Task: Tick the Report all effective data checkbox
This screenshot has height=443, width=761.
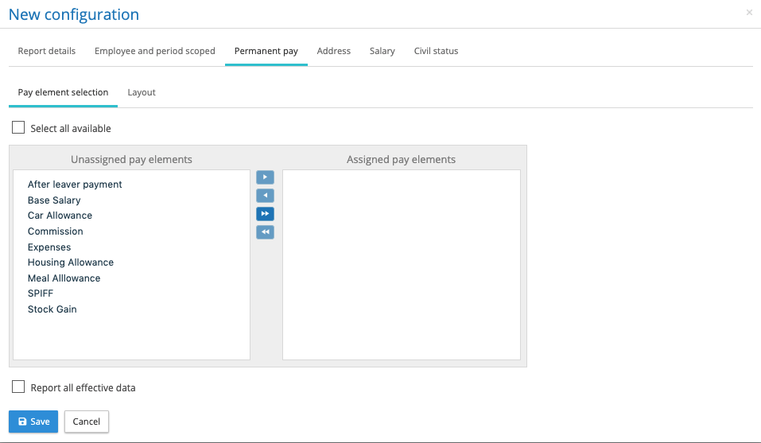Action: click(x=19, y=387)
